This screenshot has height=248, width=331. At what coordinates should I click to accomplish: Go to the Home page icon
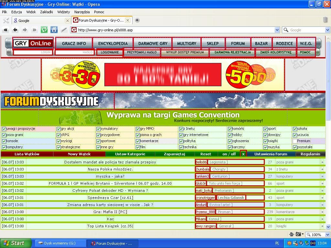point(54,30)
